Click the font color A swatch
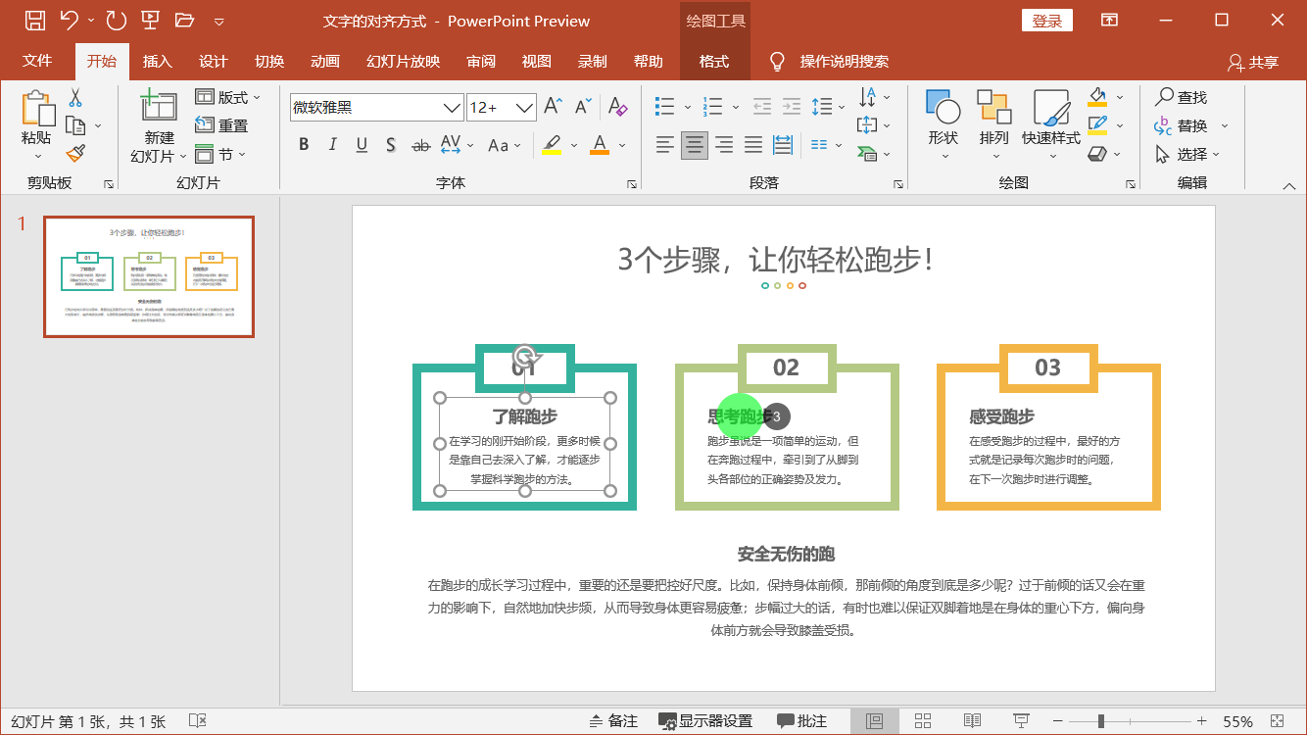The height and width of the screenshot is (735, 1307). point(600,145)
